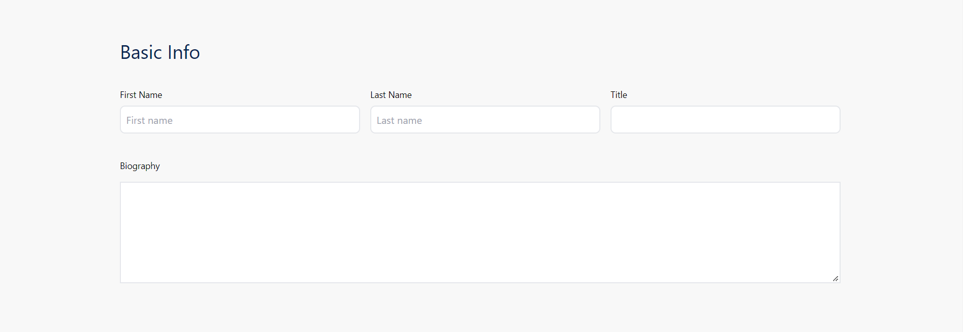Click the Last Name field label

point(391,94)
